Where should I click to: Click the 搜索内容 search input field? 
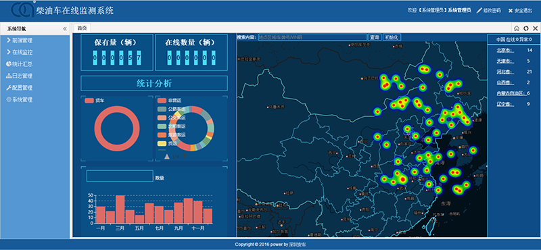pos(312,37)
